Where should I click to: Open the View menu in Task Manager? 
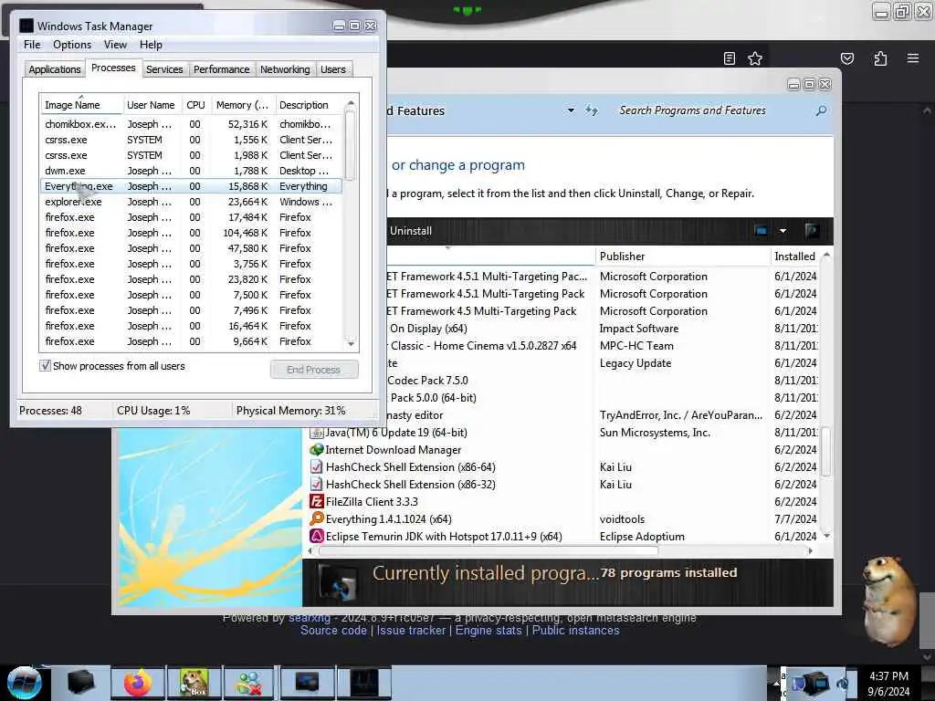(x=115, y=45)
